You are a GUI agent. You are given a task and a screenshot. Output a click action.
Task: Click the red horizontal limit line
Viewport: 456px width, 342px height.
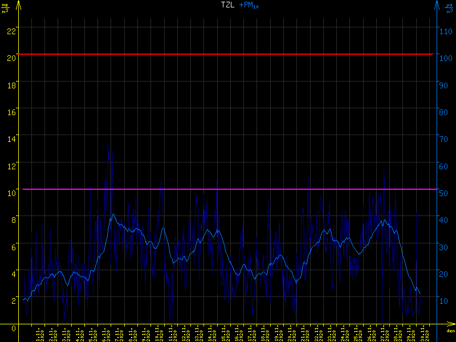pos(228,54)
